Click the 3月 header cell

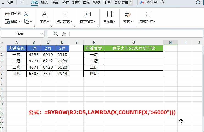[62, 48]
